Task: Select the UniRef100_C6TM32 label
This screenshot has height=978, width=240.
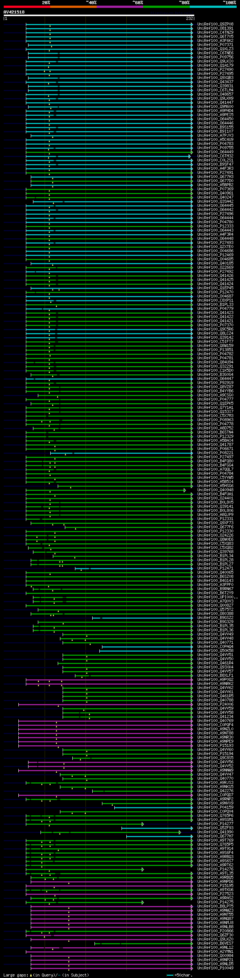Action: coord(215,156)
